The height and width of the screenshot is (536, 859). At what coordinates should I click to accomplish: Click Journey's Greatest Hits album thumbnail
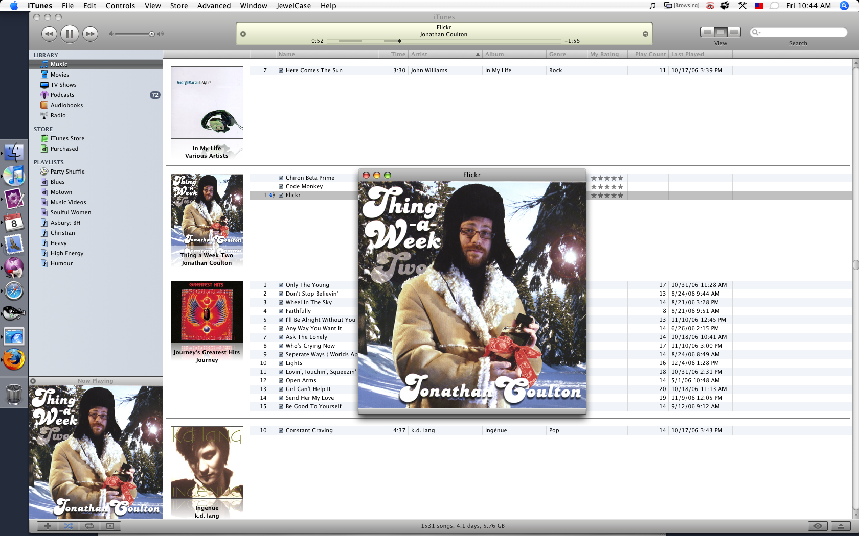click(207, 312)
